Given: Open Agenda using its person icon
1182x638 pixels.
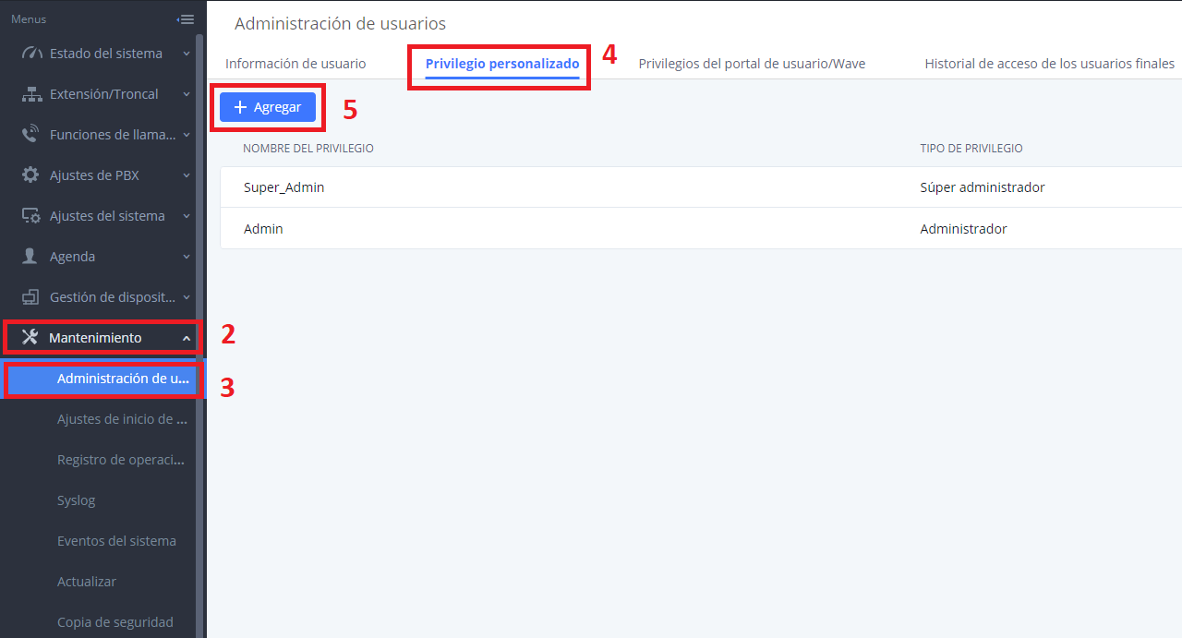Looking at the screenshot, I should 30,256.
